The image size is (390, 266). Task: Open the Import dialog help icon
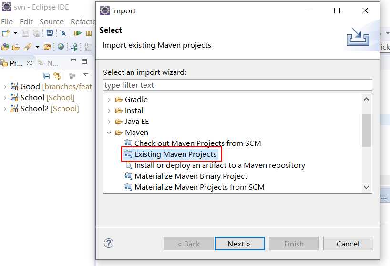point(109,243)
